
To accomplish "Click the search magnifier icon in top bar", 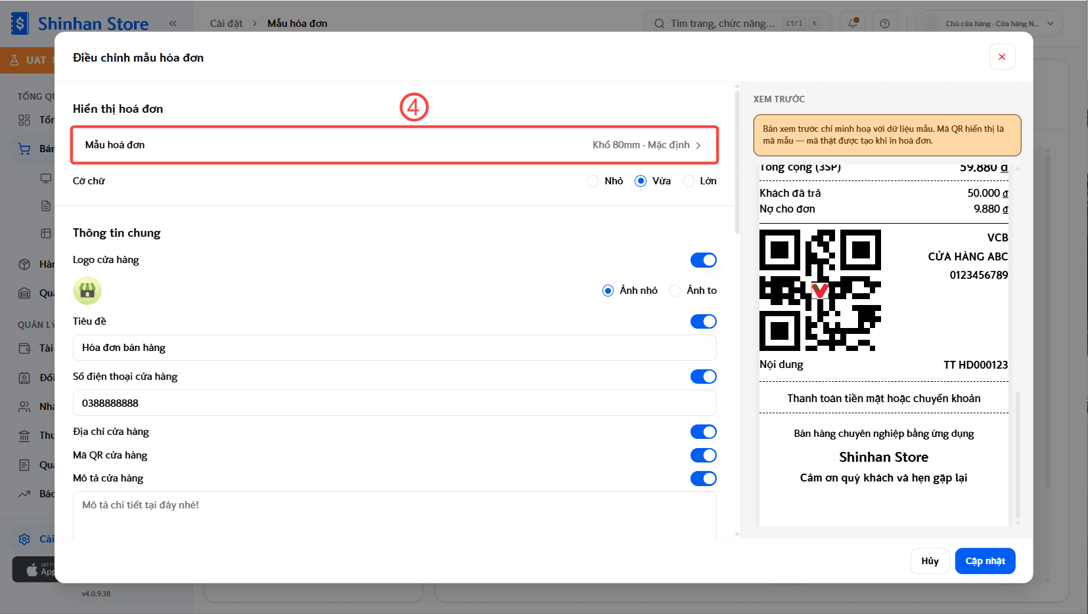I will 660,24.
